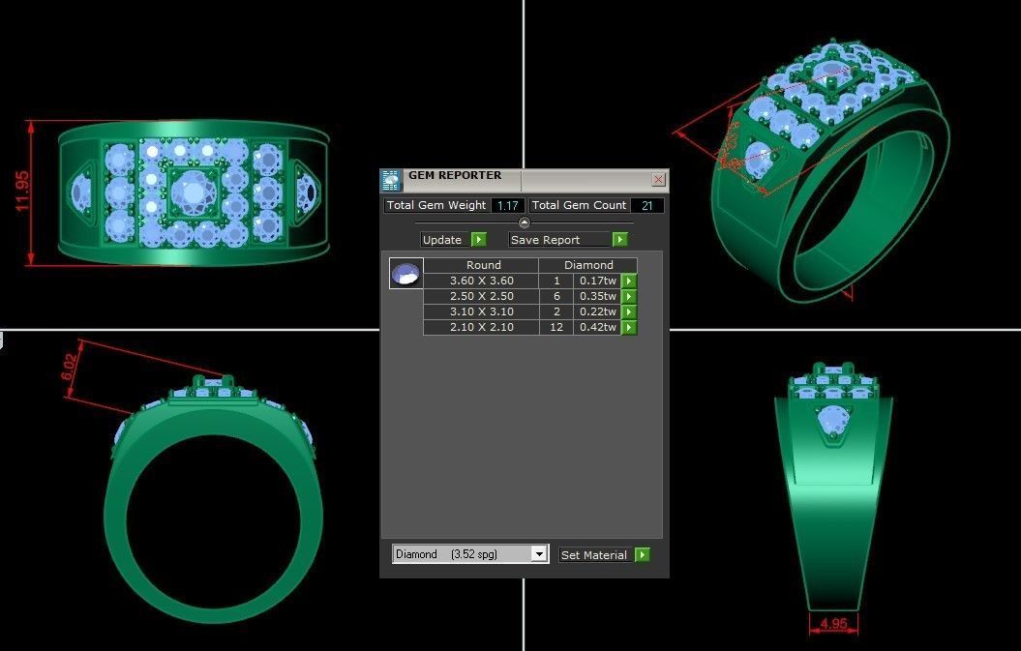Click the Total Gem Count value 21
Viewport: 1021px width, 651px height.
[x=647, y=206]
